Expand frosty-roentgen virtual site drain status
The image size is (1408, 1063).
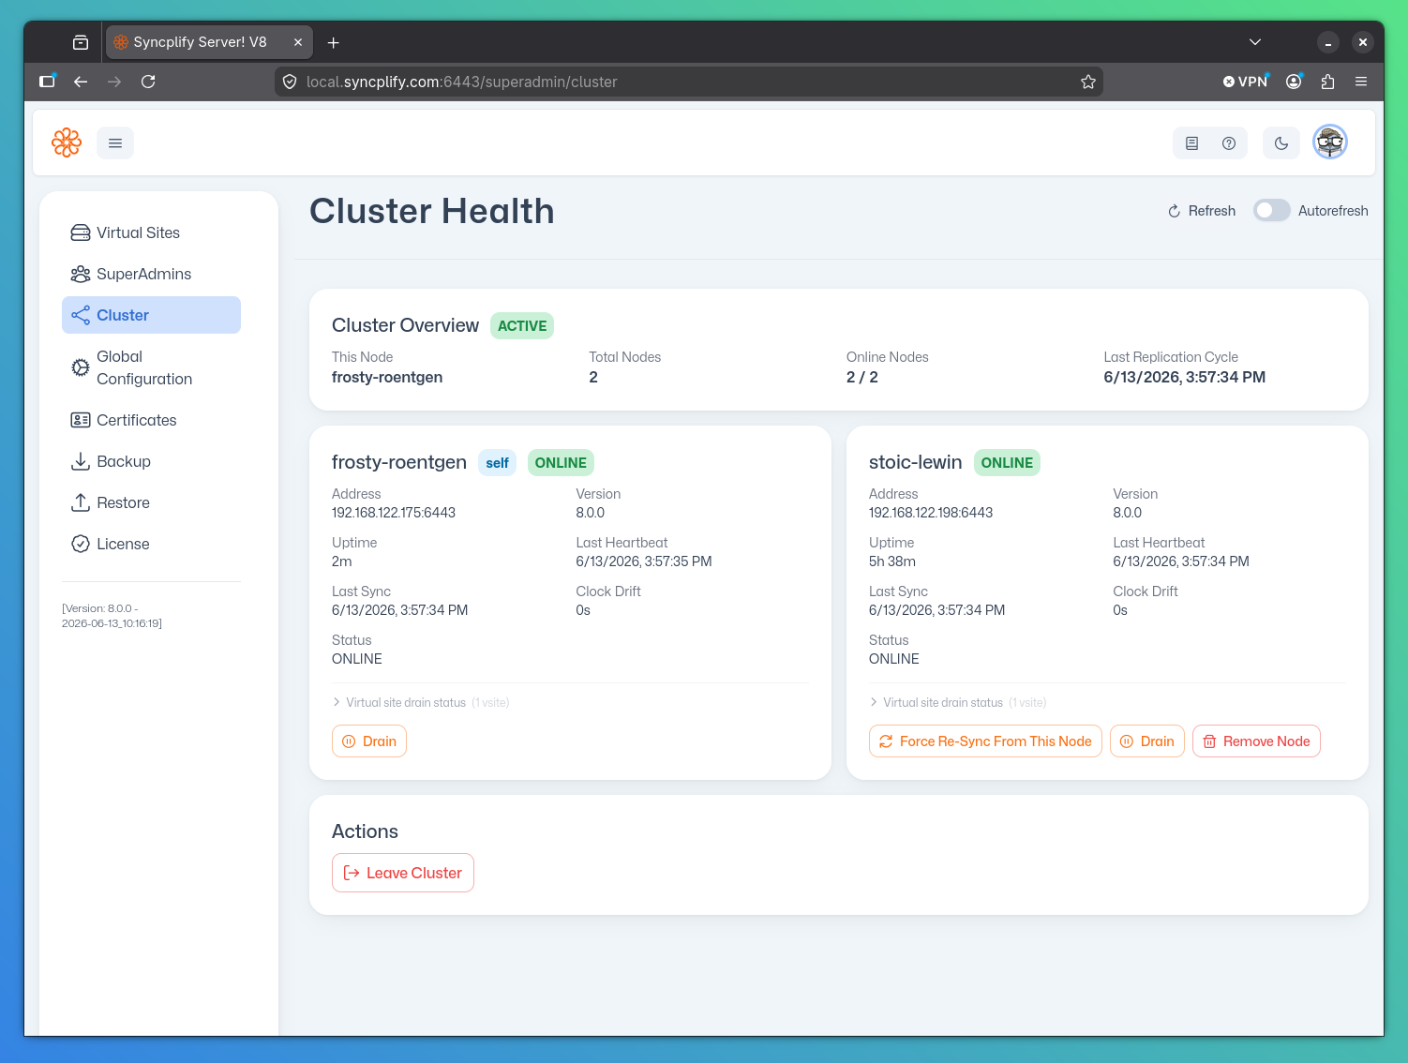tap(420, 702)
